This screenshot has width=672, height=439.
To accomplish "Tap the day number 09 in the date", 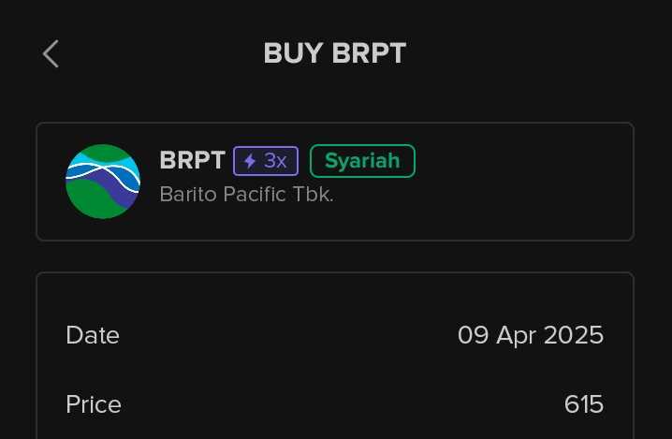I will point(474,335).
